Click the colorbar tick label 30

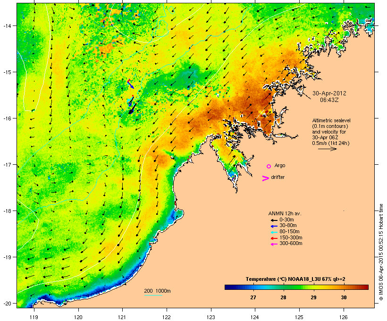(344, 297)
